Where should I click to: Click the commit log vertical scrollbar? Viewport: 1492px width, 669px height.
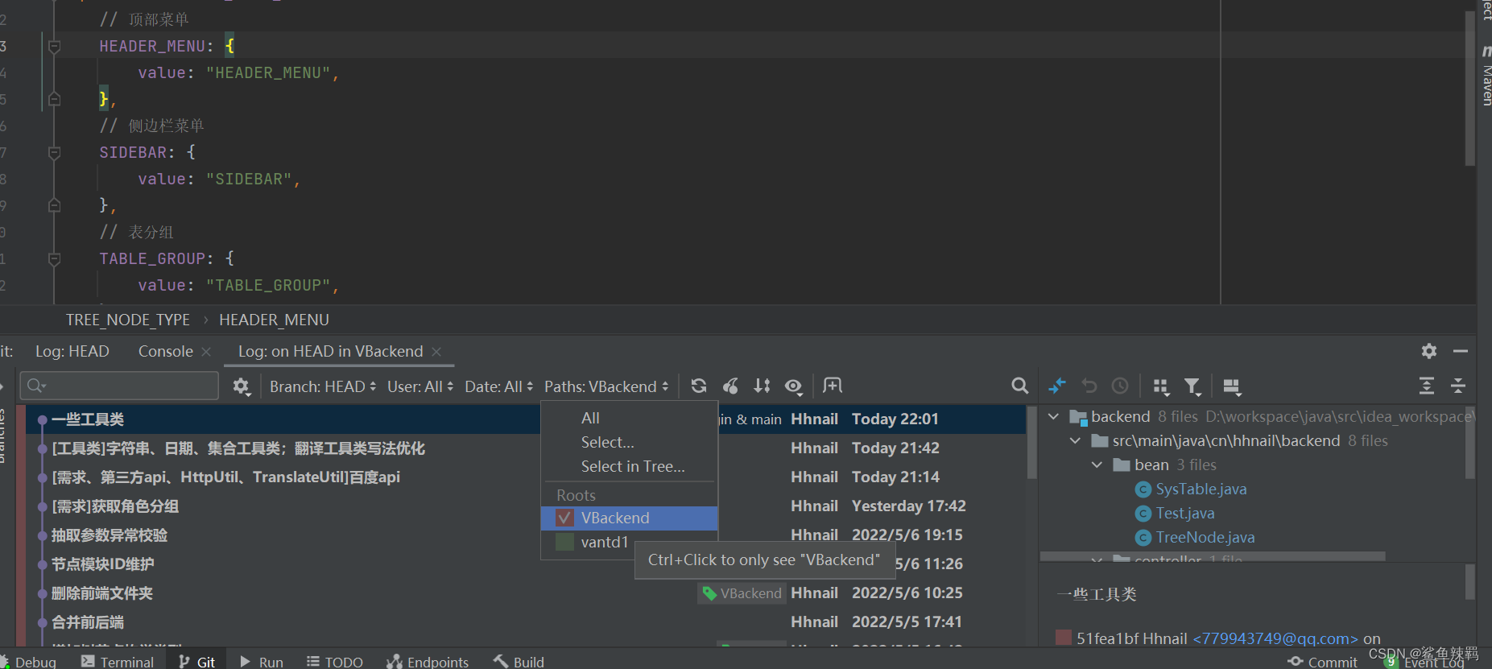pyautogui.click(x=1031, y=443)
